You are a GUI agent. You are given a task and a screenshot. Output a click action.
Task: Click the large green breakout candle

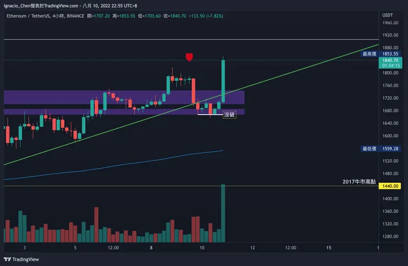(x=223, y=81)
